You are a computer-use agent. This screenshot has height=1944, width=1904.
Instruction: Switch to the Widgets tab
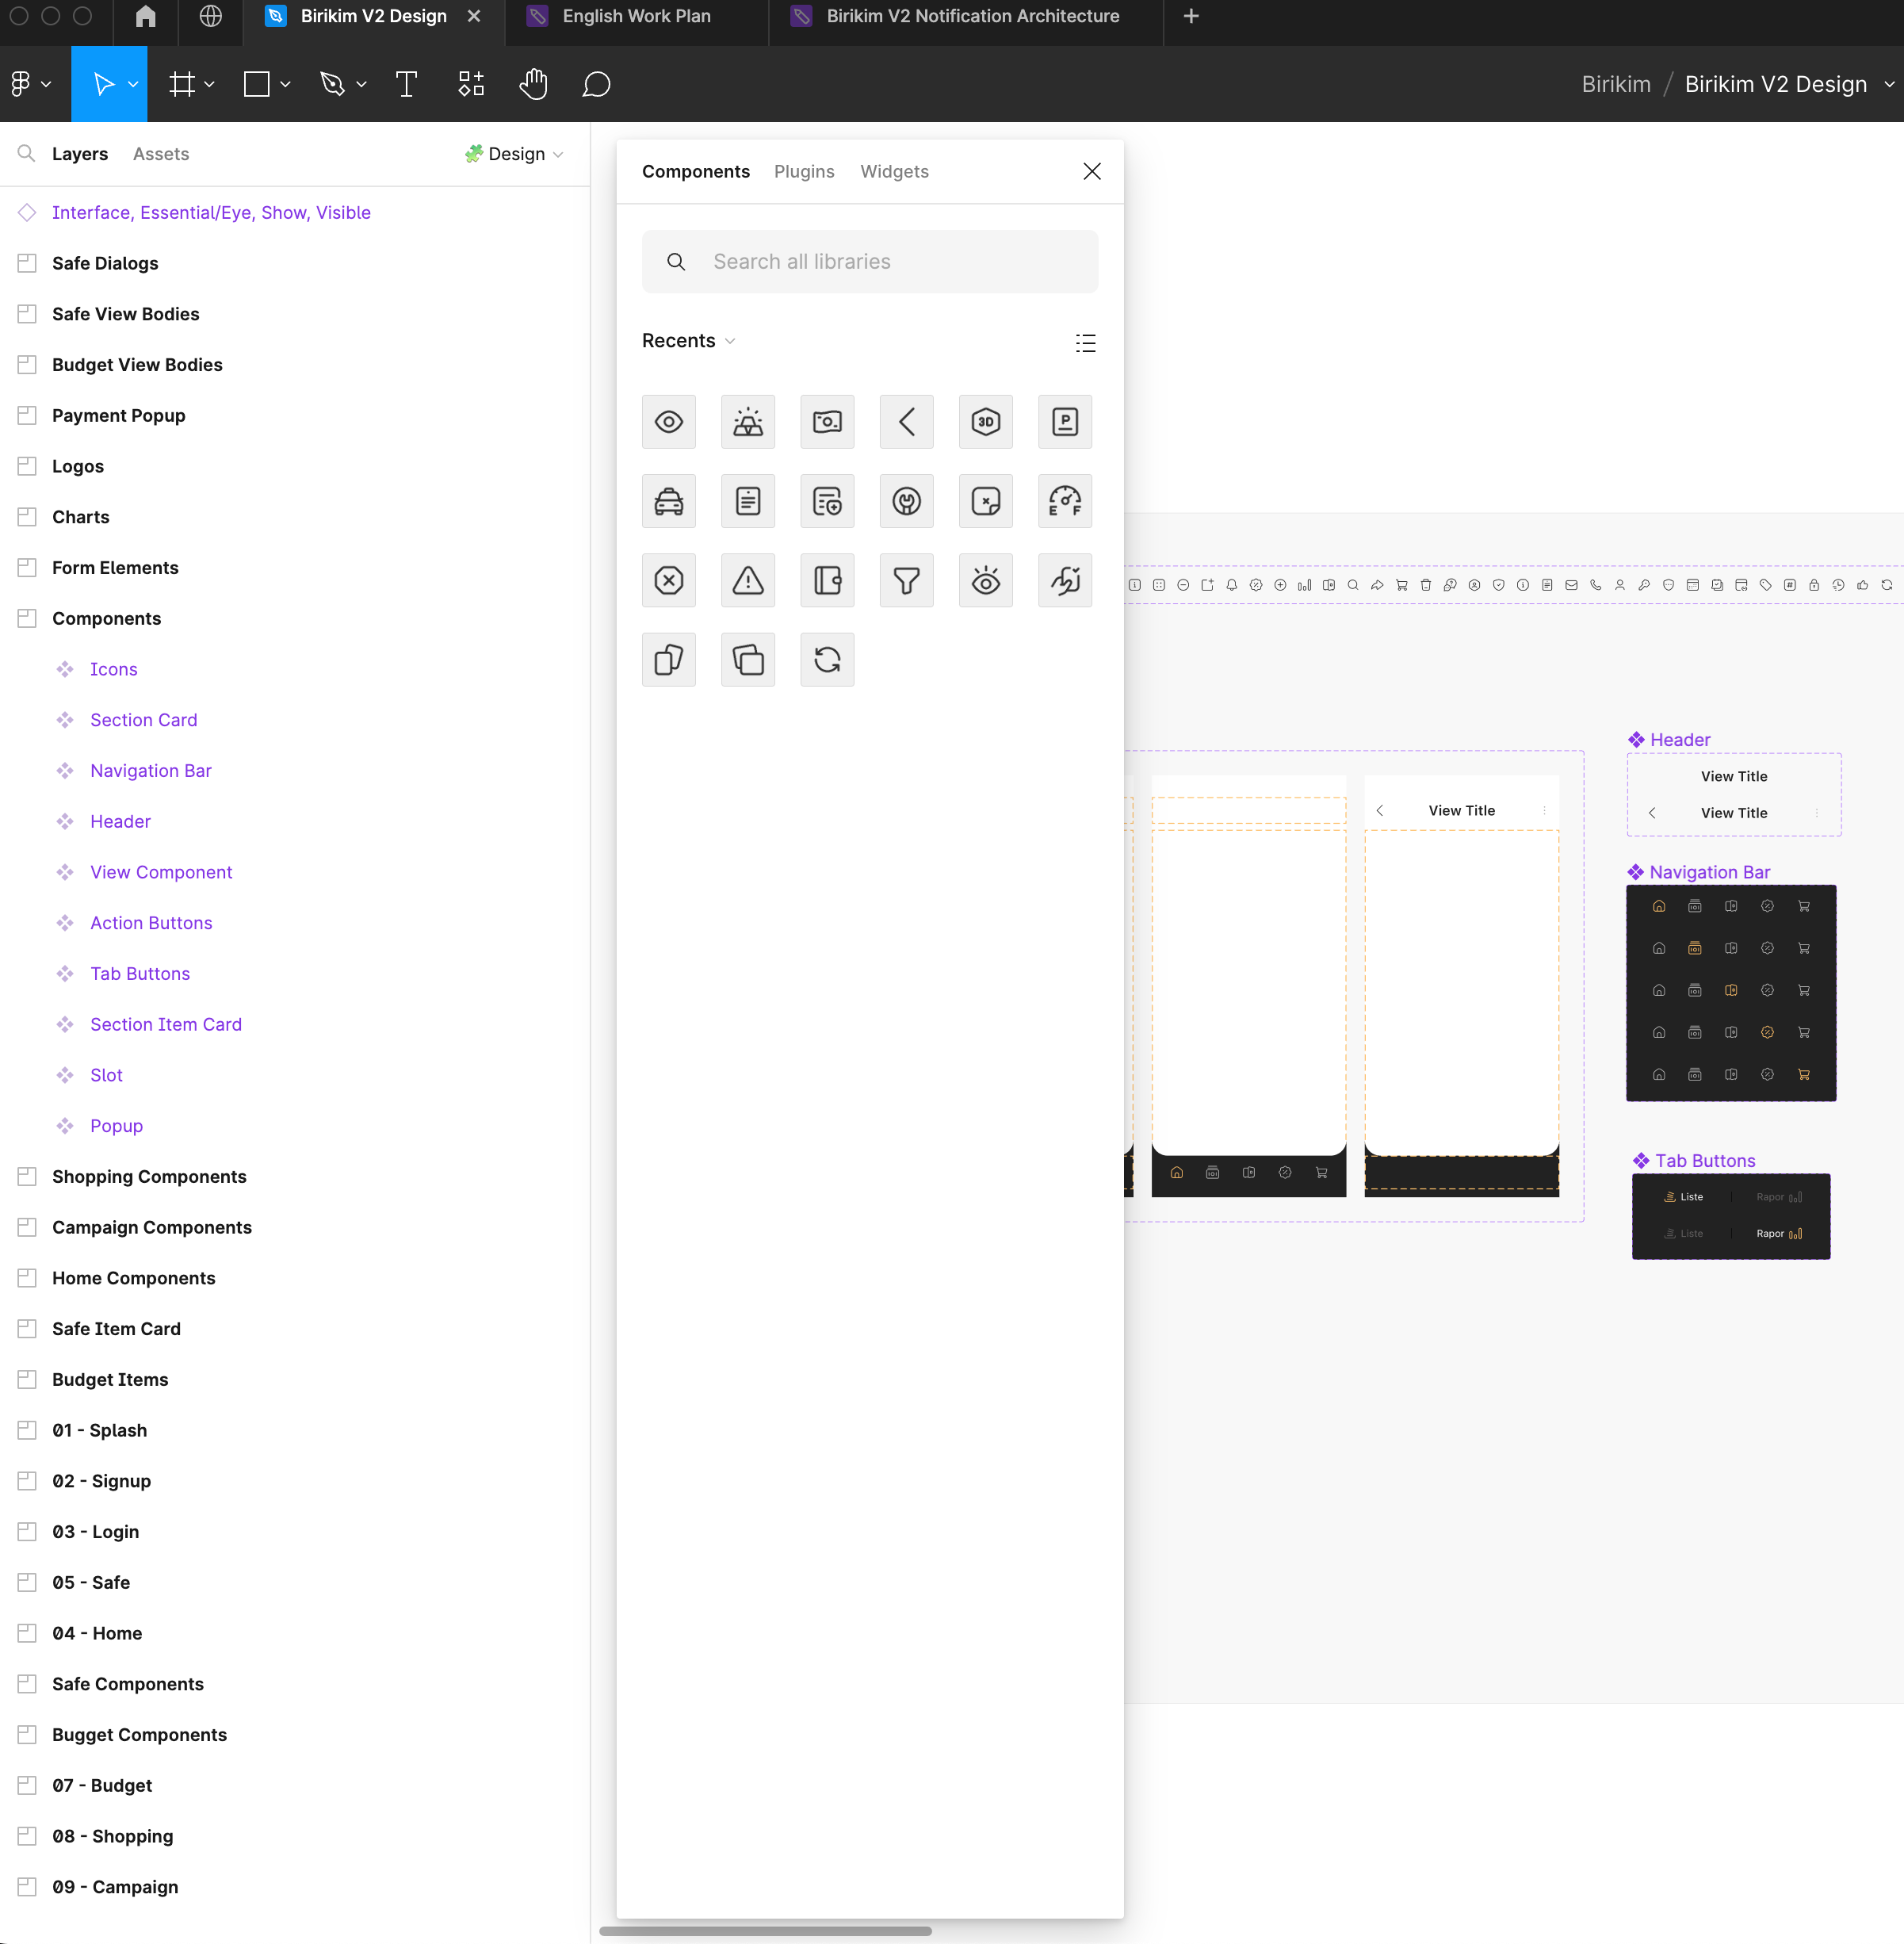click(x=894, y=171)
